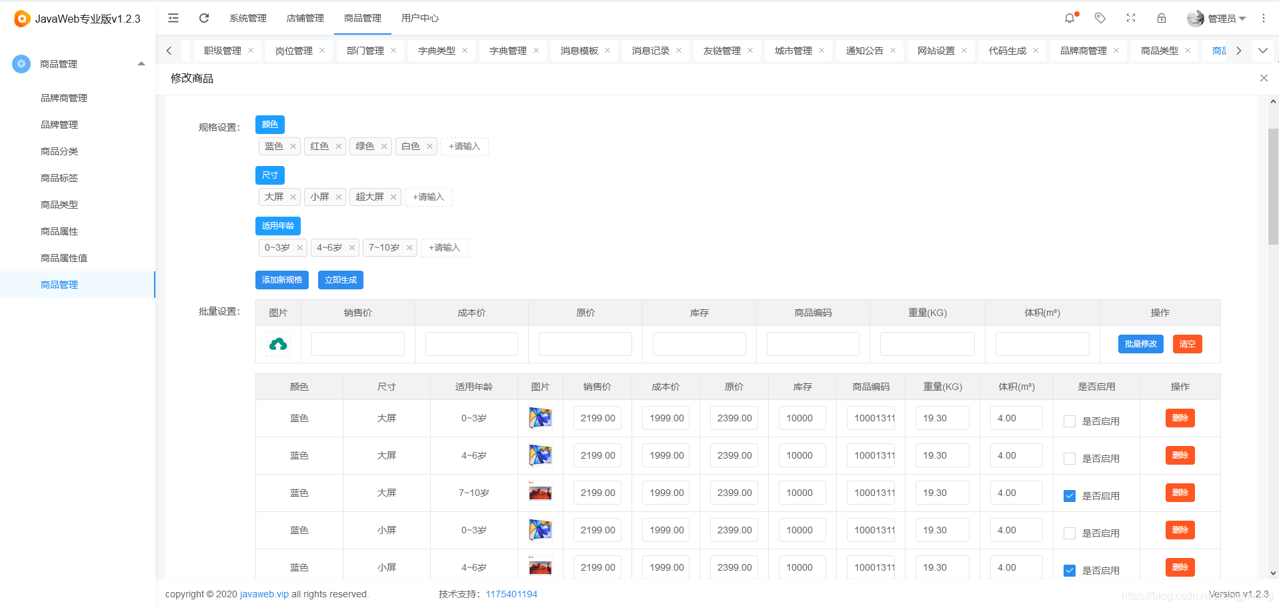Viewport: 1279px width, 608px height.
Task: Remove the 红色 color tag
Action: coord(339,146)
